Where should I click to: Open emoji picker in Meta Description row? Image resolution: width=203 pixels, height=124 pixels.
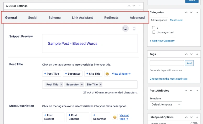115,117
